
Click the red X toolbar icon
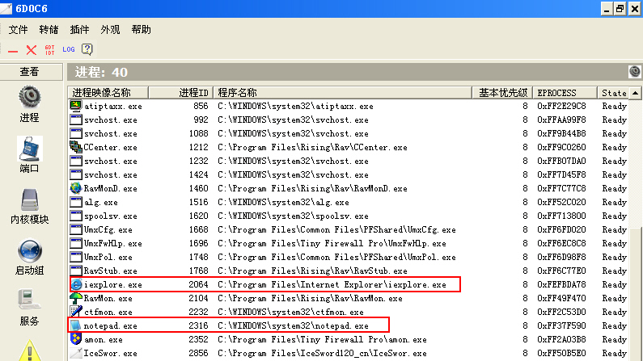coord(32,50)
